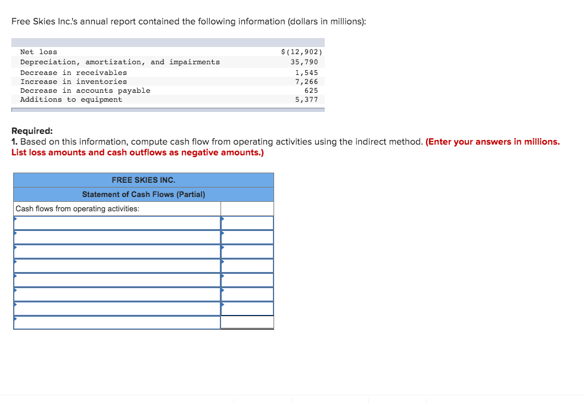Select 'Additions to equipment' label
This screenshot has height=403, width=584.
click(x=71, y=99)
